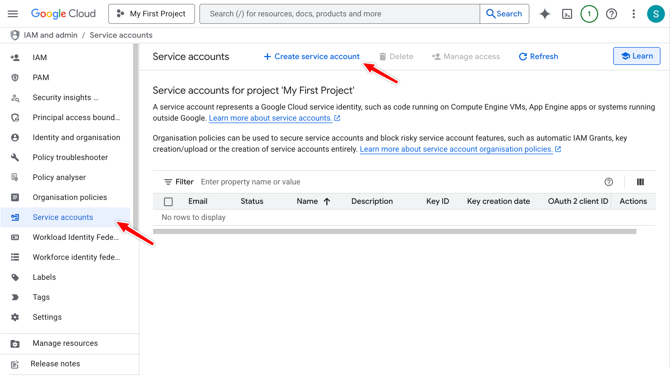
Task: Open the column display options icon
Action: pos(640,182)
